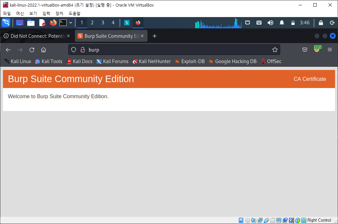Close the Burp Suite Community tab
Viewport: 338px width, 224px height.
click(x=142, y=36)
